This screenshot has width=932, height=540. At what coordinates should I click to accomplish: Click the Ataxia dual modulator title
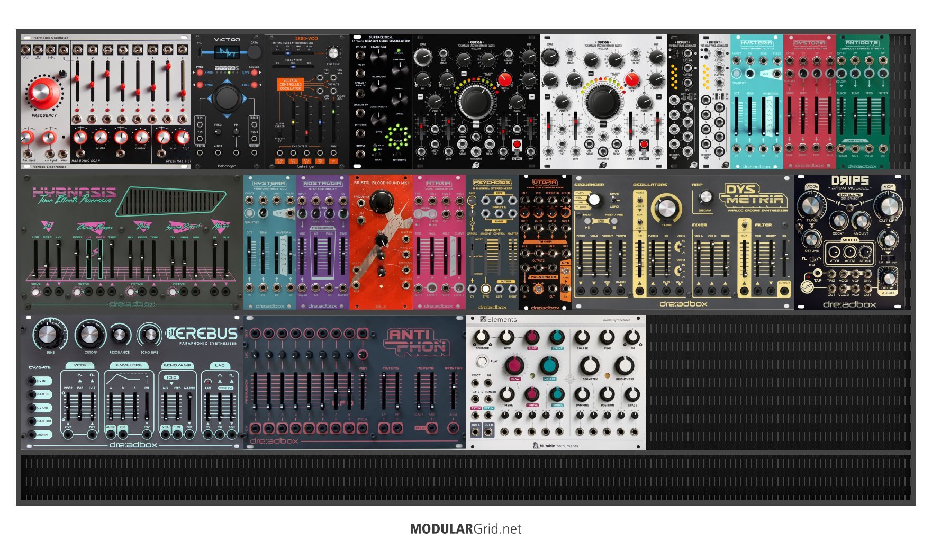pos(438,183)
